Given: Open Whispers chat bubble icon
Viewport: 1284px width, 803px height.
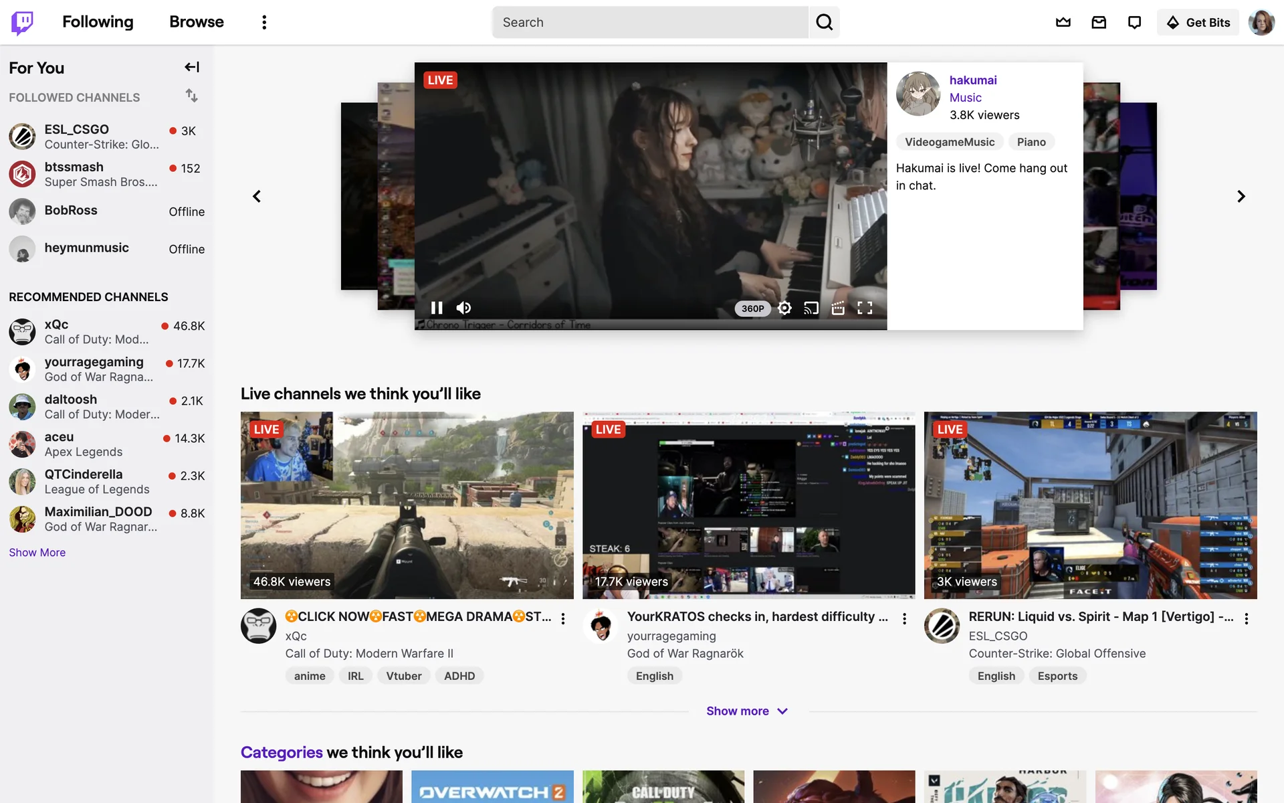Looking at the screenshot, I should [x=1134, y=22].
